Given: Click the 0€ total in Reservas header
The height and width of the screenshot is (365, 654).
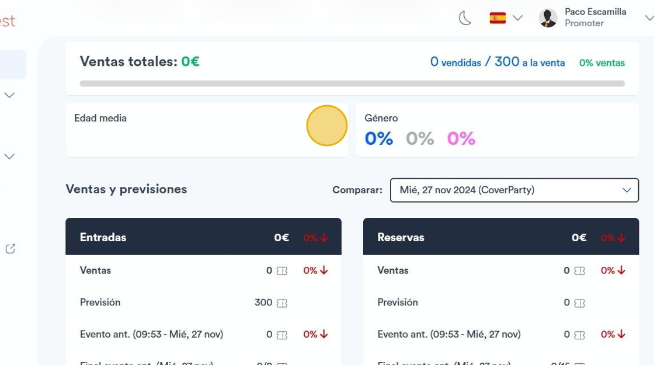Looking at the screenshot, I should point(579,237).
